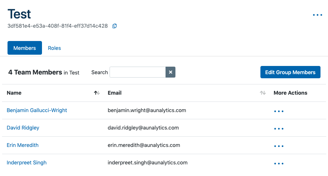This screenshot has width=328, height=176.
Task: Switch to the Roles tab
Action: pos(54,48)
